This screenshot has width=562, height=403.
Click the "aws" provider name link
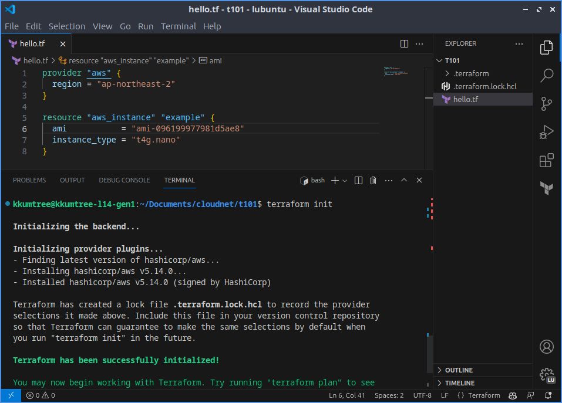[99, 73]
